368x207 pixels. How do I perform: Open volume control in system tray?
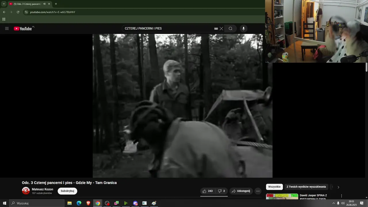(x=343, y=203)
